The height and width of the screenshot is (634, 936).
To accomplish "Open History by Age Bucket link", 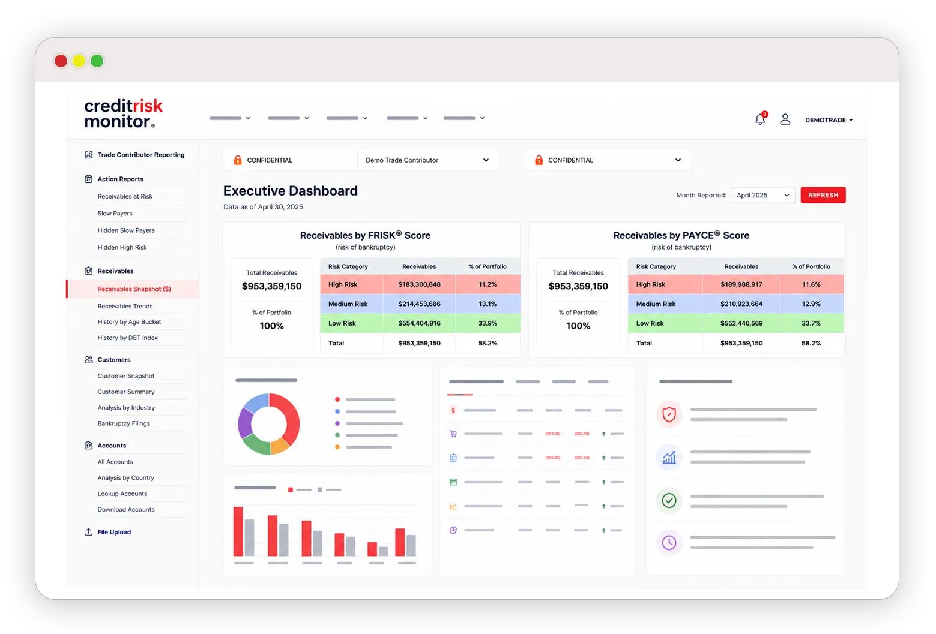I will point(129,322).
